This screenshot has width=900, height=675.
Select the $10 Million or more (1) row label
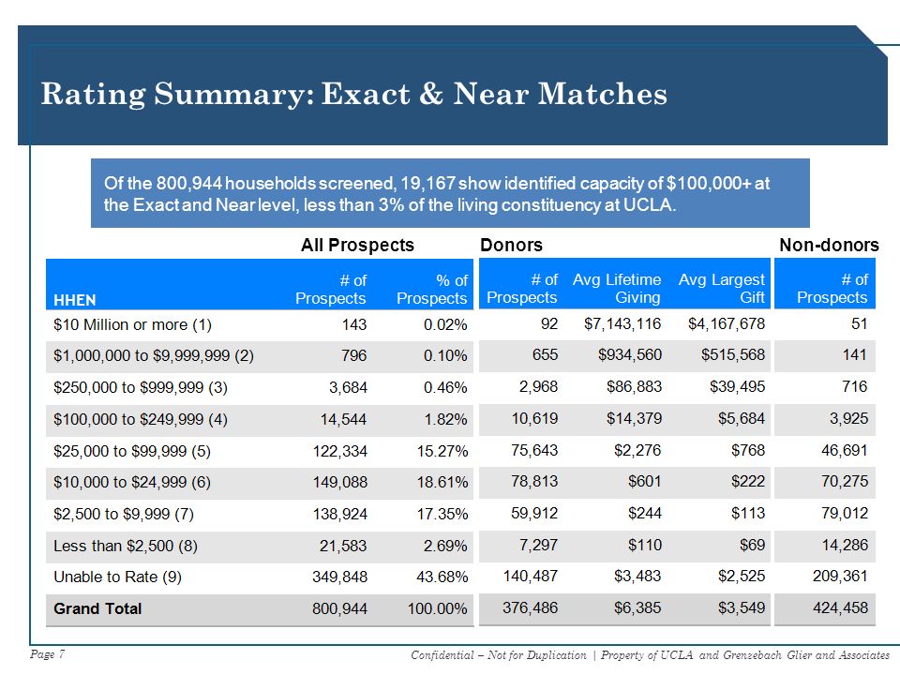pos(132,325)
